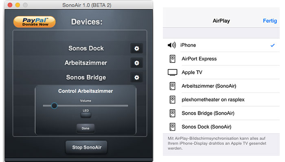The width and height of the screenshot is (285, 162).
Task: Choose Sonos Dock (SonoAir) AirPlay device
Action: pos(221,127)
